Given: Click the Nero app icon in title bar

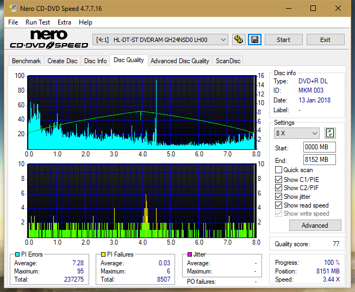Looking at the screenshot, I should (13, 8).
